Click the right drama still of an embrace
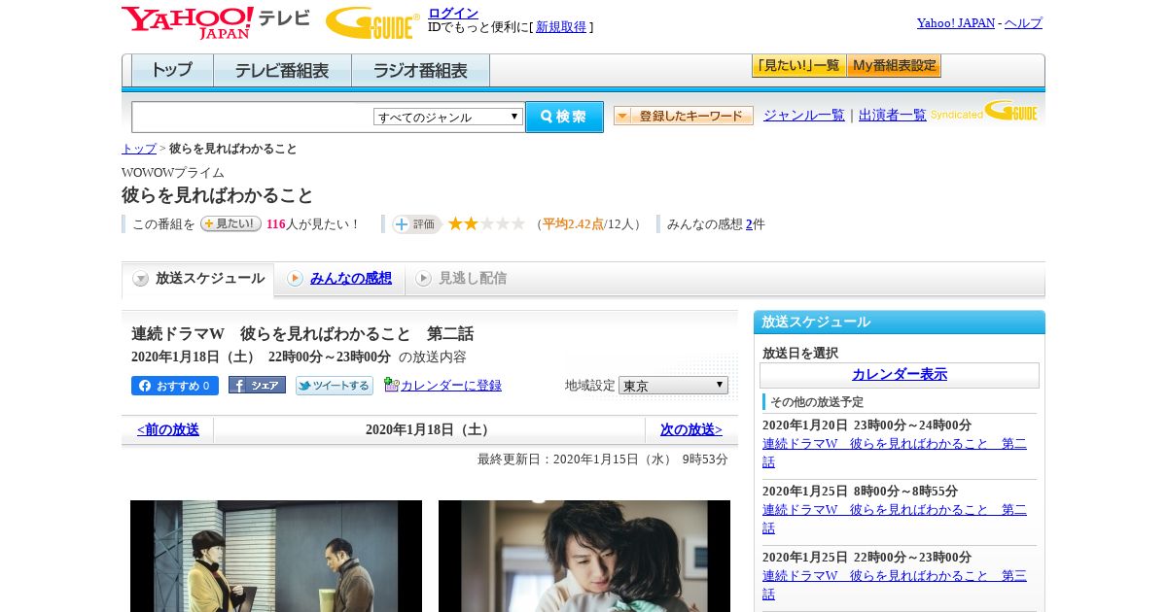This screenshot has height=612, width=1167. [x=584, y=556]
